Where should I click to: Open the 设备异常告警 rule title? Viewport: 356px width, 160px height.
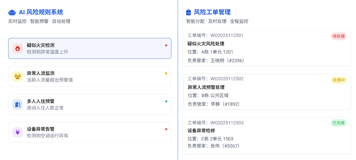41,129
